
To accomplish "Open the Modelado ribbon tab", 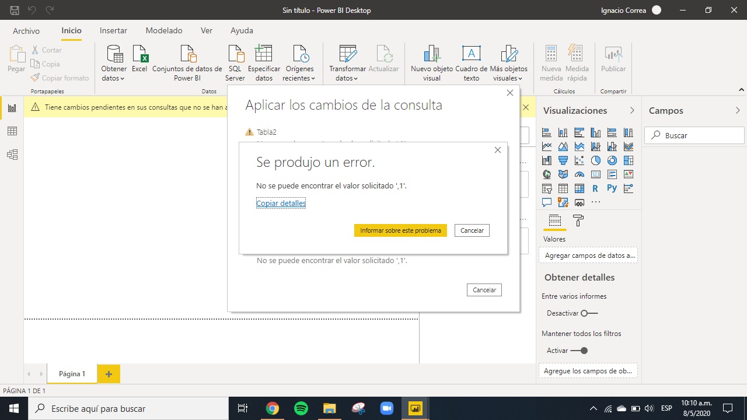I will (164, 31).
